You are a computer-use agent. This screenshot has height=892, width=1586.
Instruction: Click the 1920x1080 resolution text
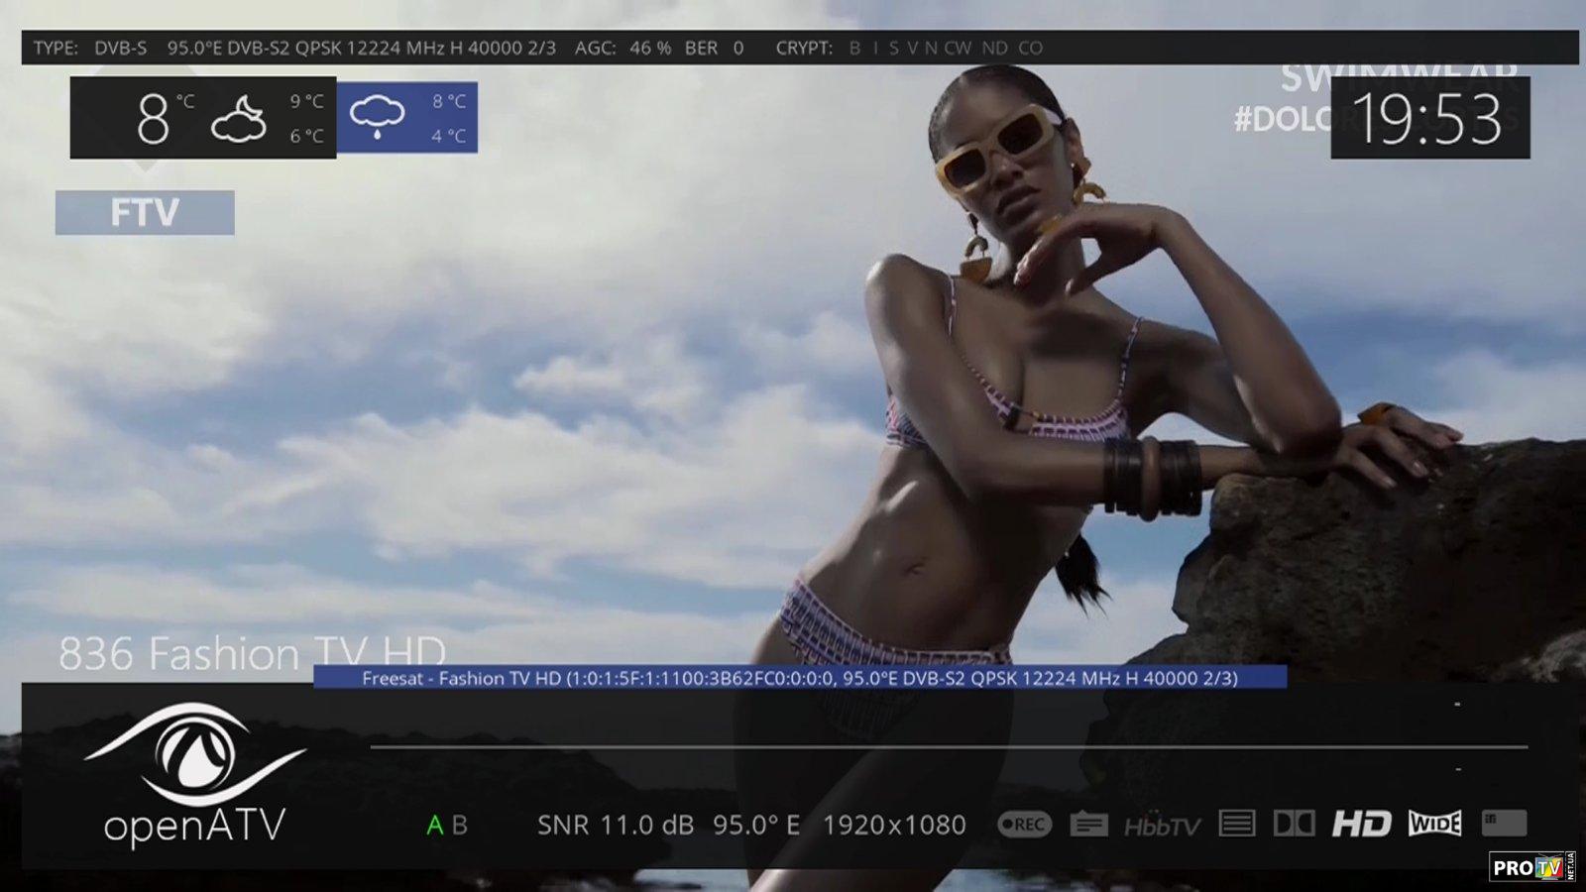point(894,825)
